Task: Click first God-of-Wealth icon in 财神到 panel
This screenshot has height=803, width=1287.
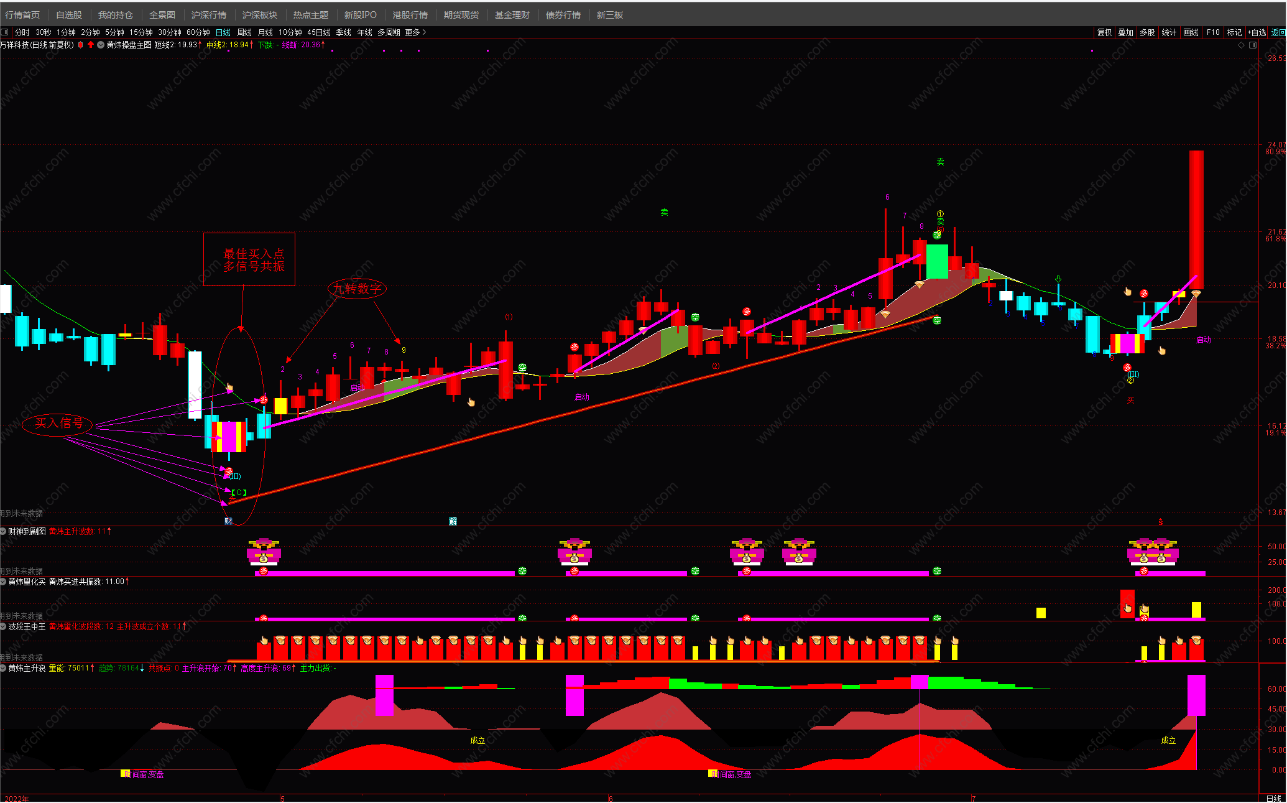Action: pyautogui.click(x=264, y=551)
